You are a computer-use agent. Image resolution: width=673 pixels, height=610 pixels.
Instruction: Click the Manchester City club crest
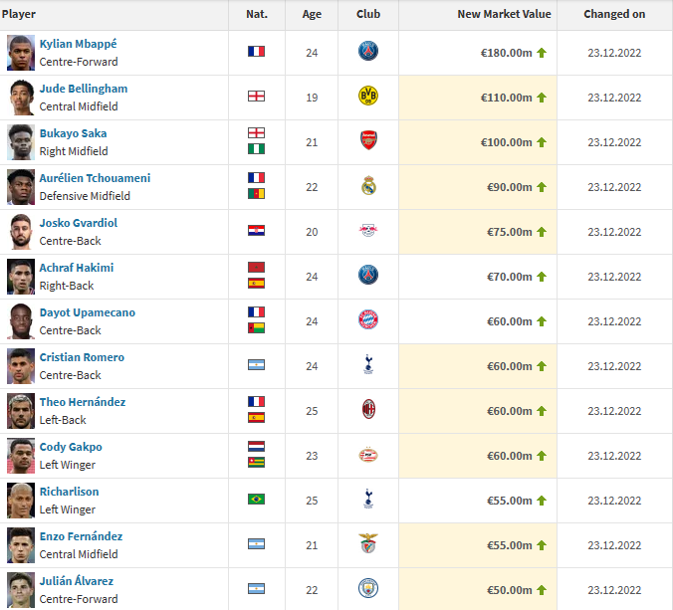(368, 589)
